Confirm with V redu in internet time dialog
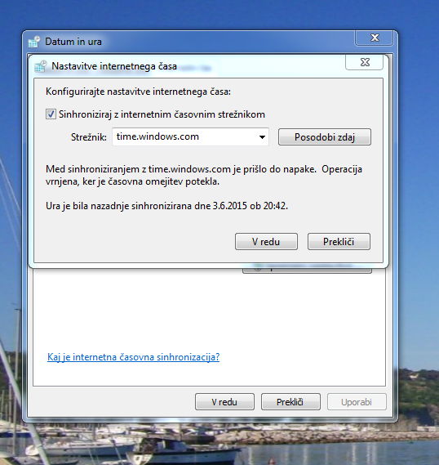This screenshot has height=465, width=439. click(266, 241)
